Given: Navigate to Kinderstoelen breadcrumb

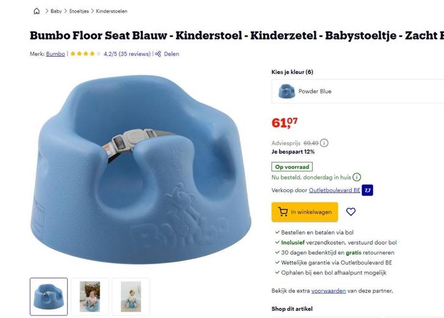Looking at the screenshot, I should [x=111, y=11].
